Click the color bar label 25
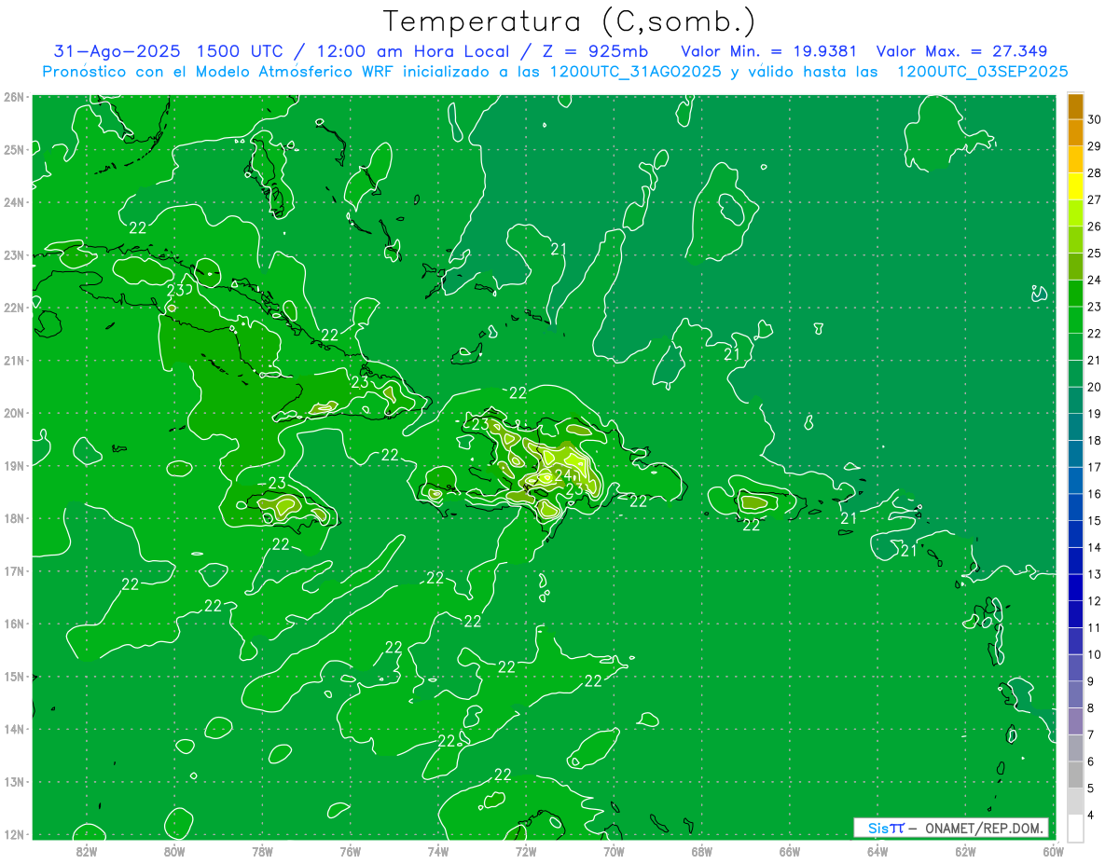 (x=1094, y=253)
